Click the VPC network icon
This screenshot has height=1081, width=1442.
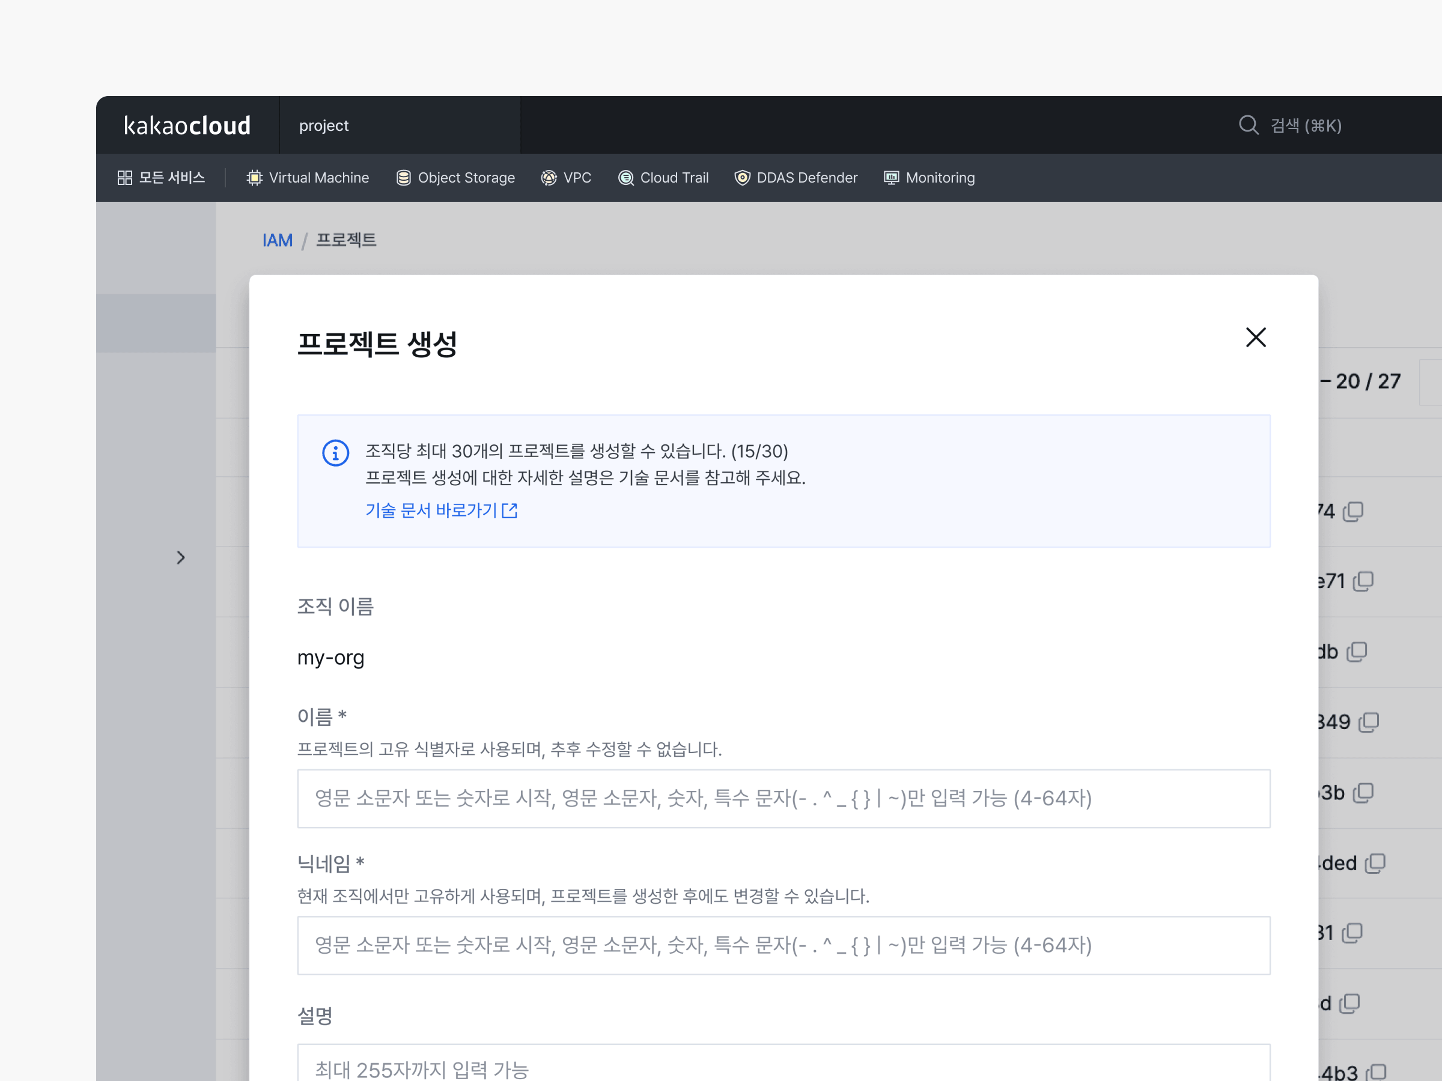tap(549, 177)
